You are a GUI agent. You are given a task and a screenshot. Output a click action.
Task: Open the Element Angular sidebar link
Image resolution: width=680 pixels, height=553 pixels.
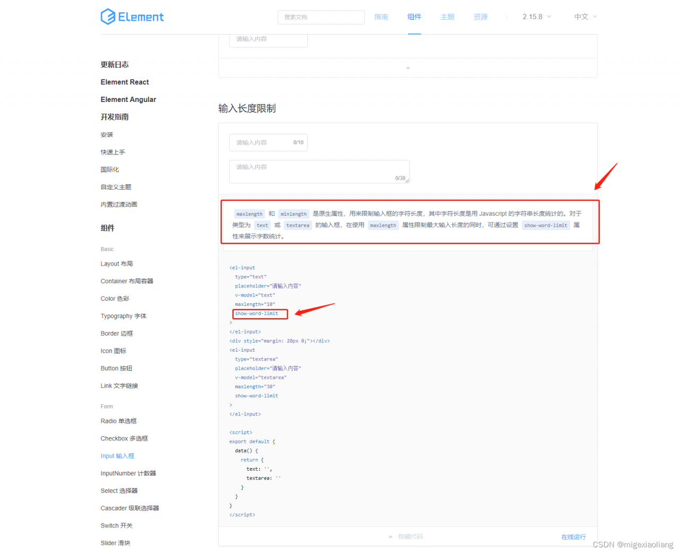tap(129, 99)
